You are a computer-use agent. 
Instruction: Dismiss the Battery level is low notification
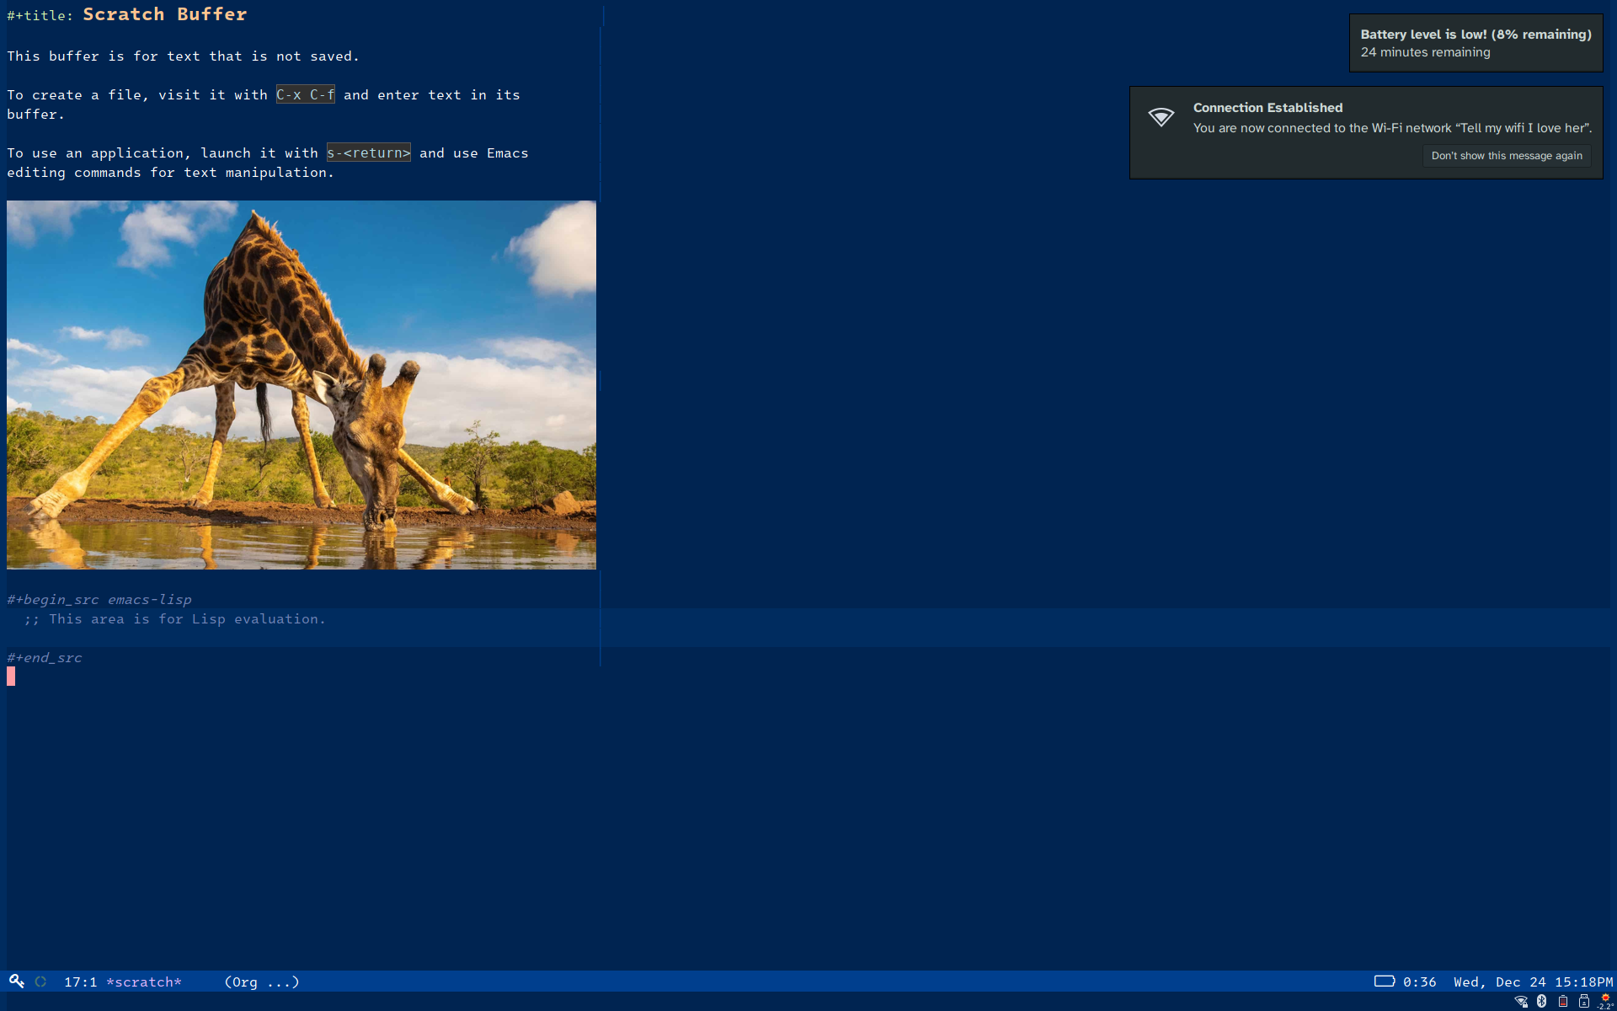click(x=1476, y=43)
